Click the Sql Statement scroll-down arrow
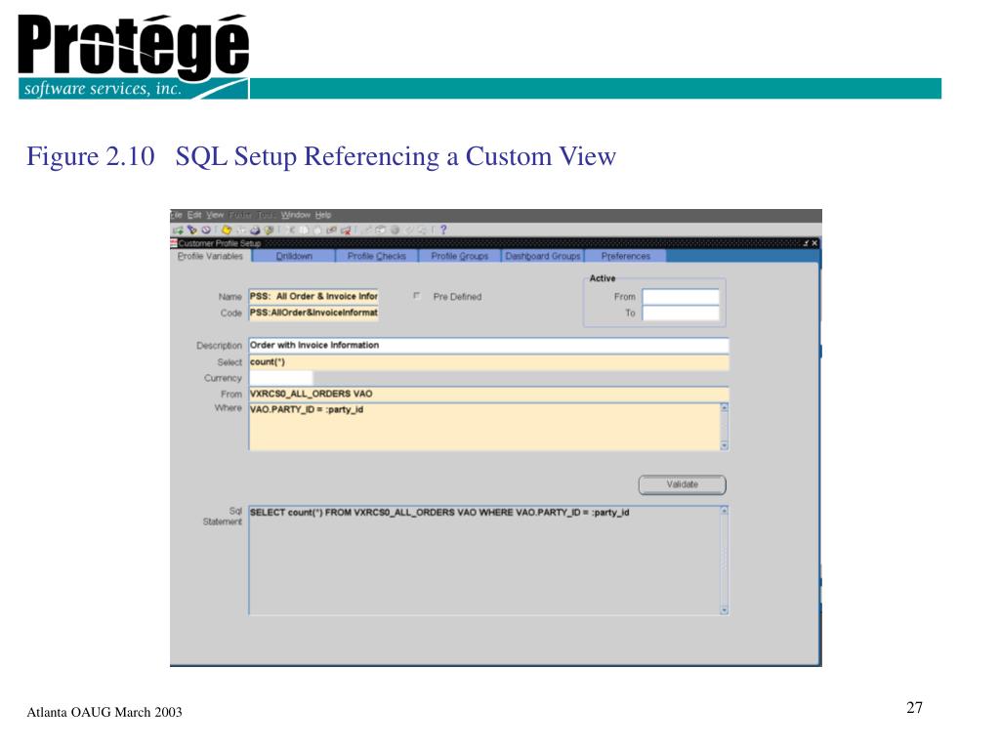 [724, 610]
